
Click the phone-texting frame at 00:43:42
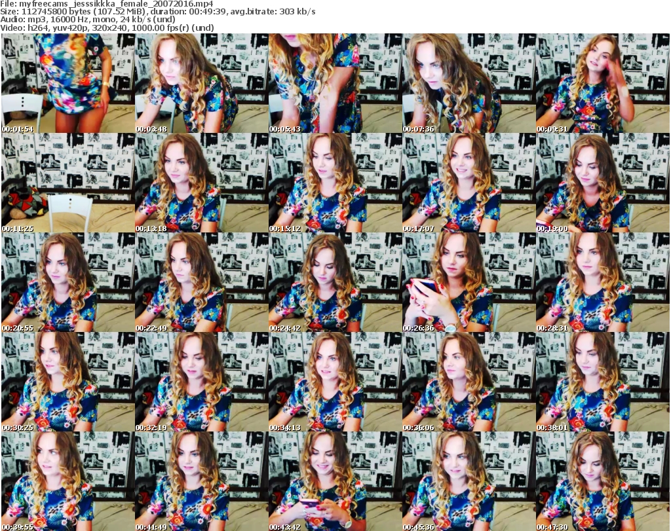[335, 481]
